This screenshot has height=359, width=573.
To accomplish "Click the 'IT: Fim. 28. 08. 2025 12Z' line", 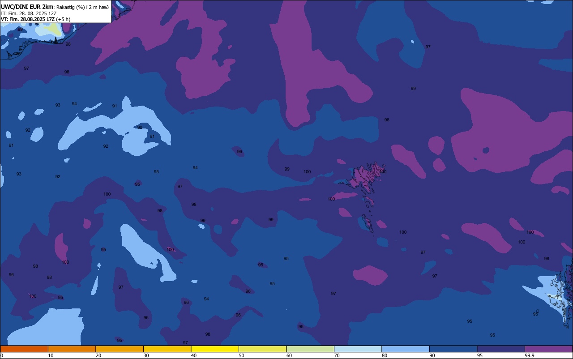I will tap(29, 13).
